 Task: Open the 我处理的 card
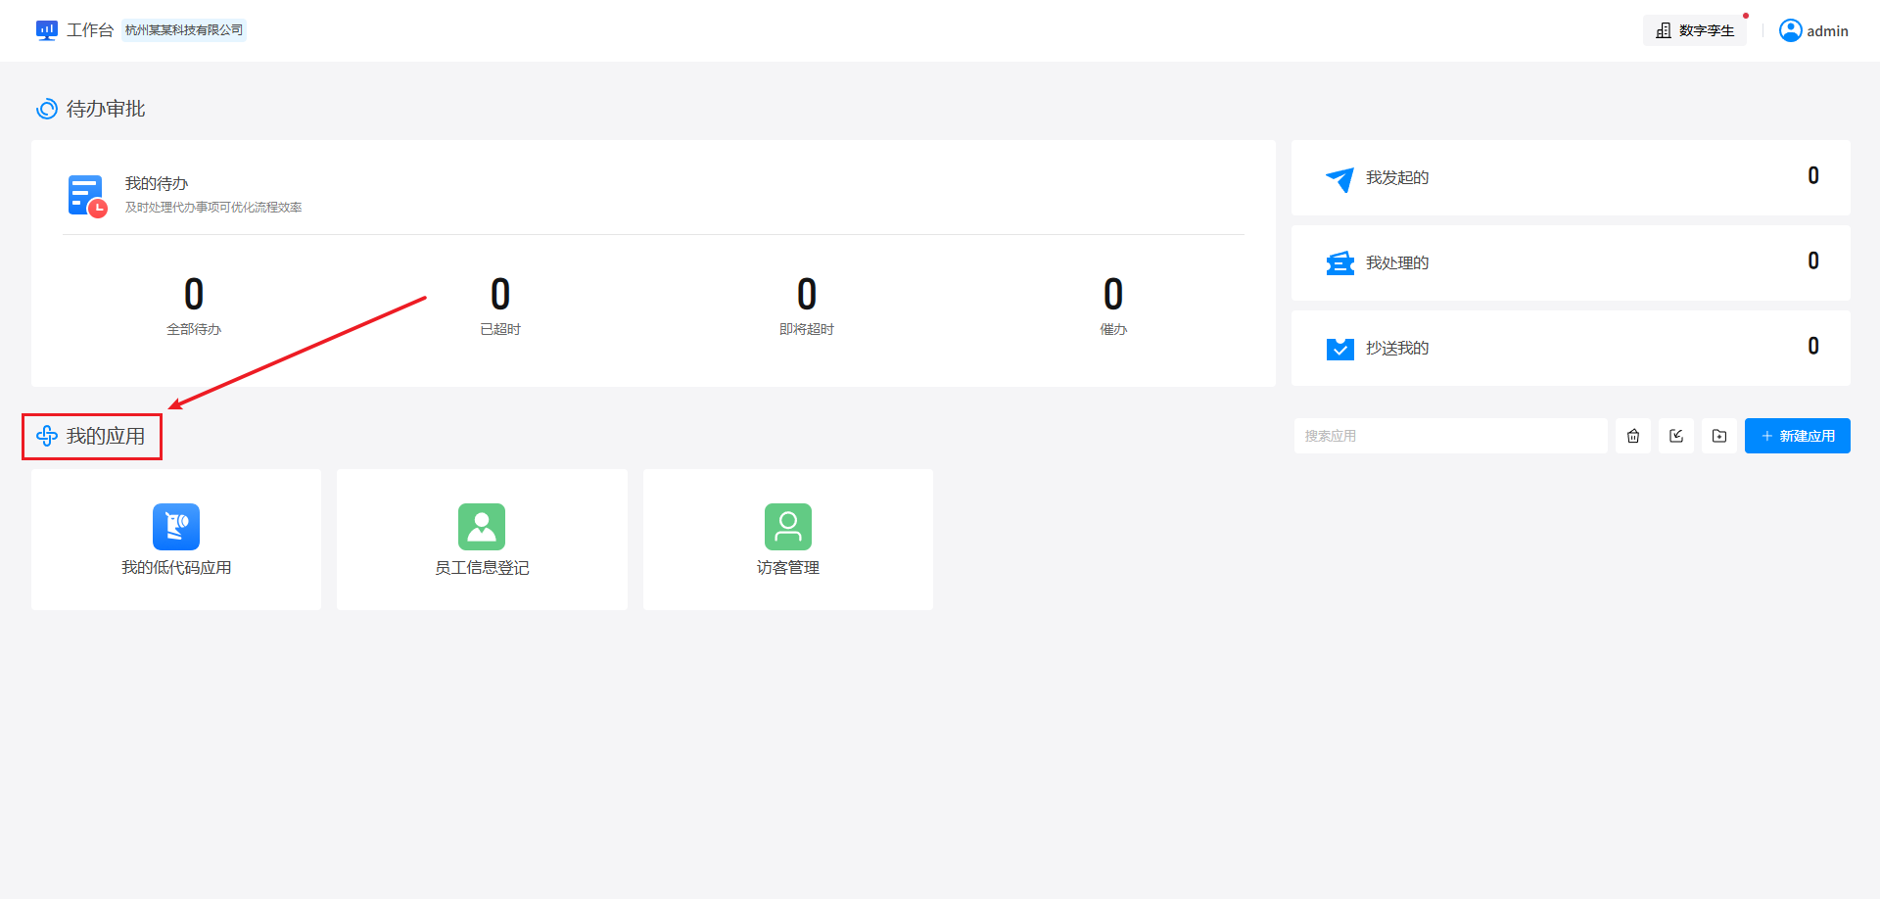point(1570,262)
